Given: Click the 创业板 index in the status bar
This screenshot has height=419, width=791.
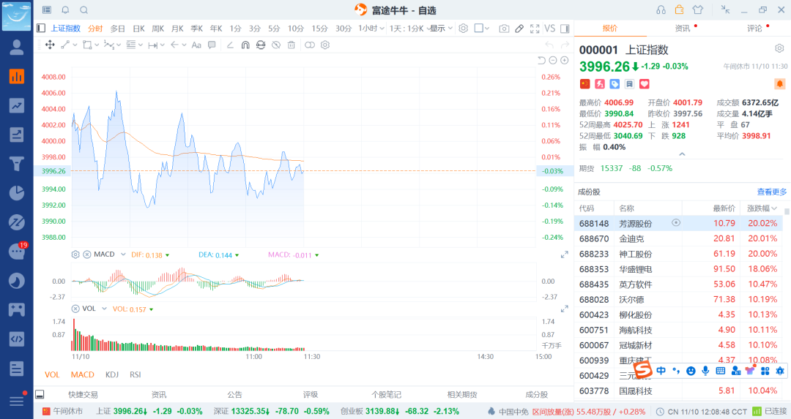Looking at the screenshot, I should pyautogui.click(x=400, y=412).
